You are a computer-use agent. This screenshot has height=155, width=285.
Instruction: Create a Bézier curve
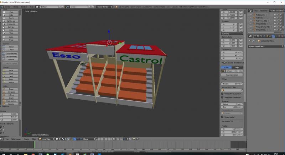click(x=11, y=46)
